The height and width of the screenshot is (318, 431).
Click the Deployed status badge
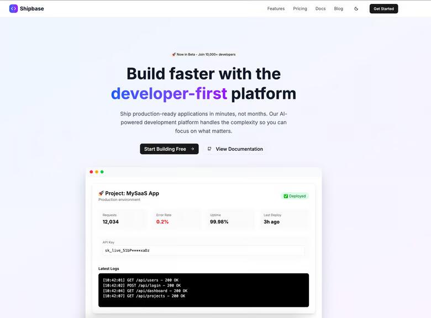click(295, 196)
